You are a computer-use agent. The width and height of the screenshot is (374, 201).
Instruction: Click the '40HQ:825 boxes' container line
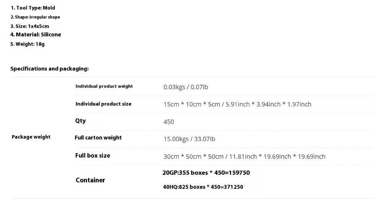pos(203,187)
